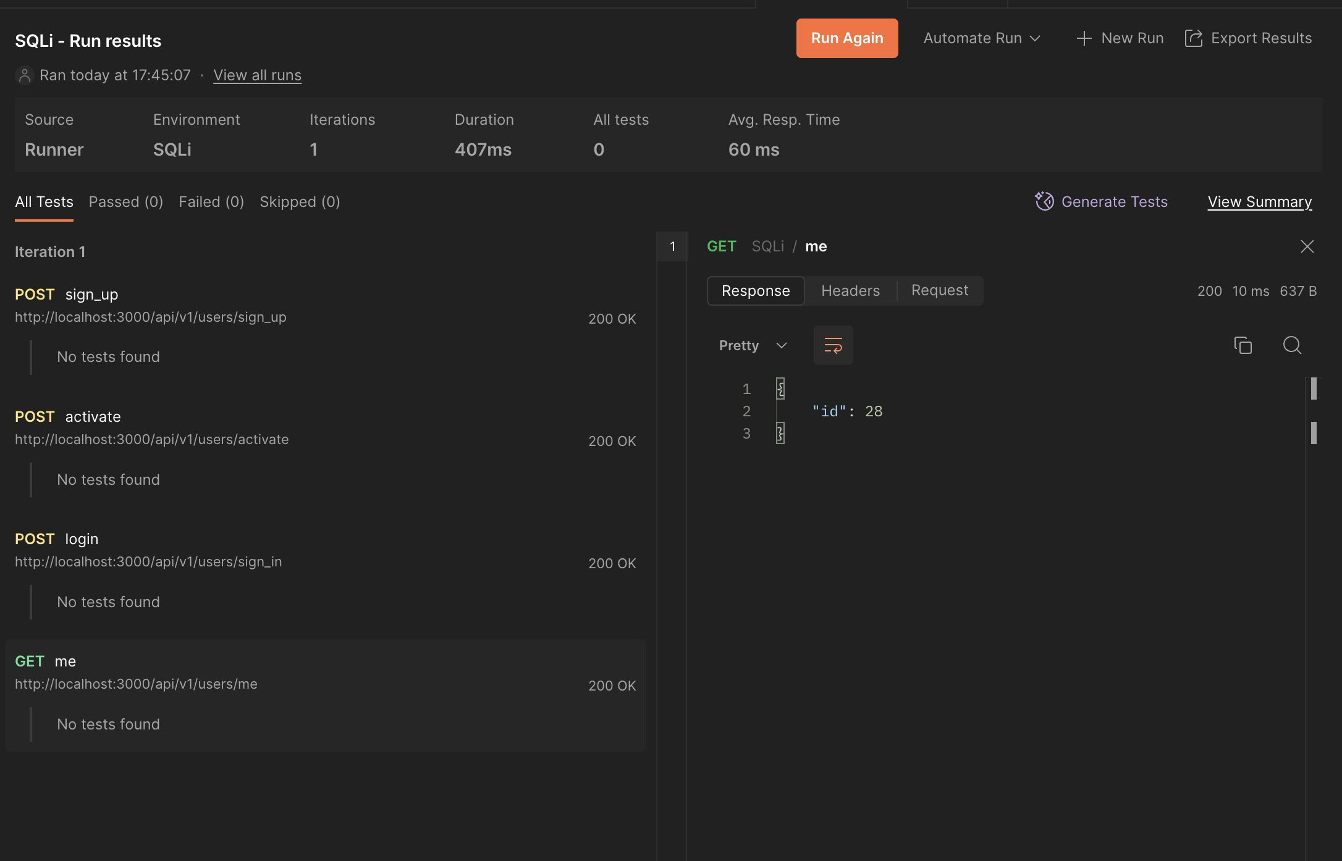Screen dimensions: 1342x861
Task: Click the Generate Tests sparkle icon
Action: 1044,201
